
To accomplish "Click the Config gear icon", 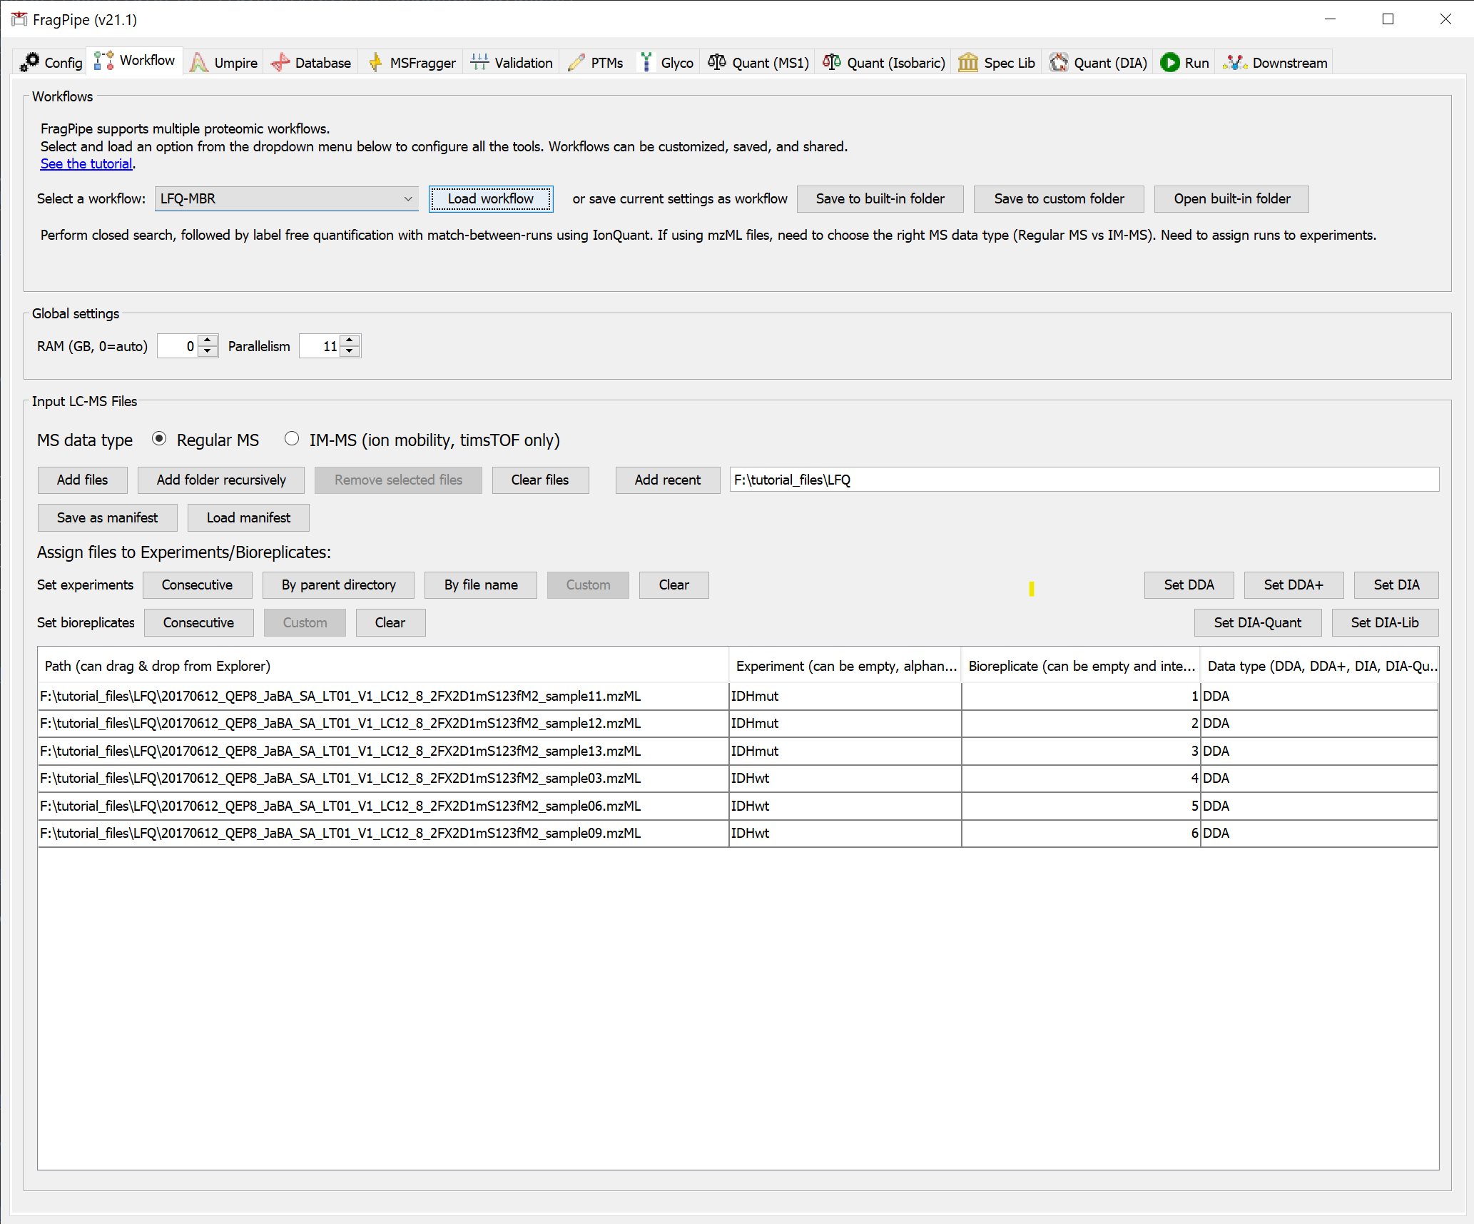I will click(x=30, y=62).
